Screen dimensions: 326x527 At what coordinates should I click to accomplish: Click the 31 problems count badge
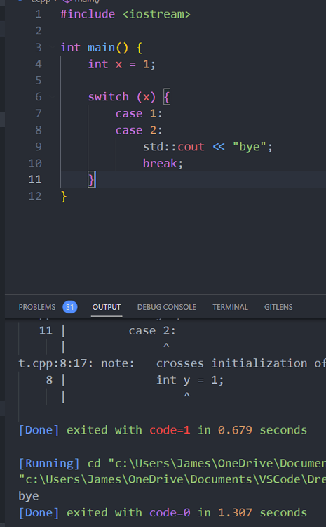(x=70, y=307)
